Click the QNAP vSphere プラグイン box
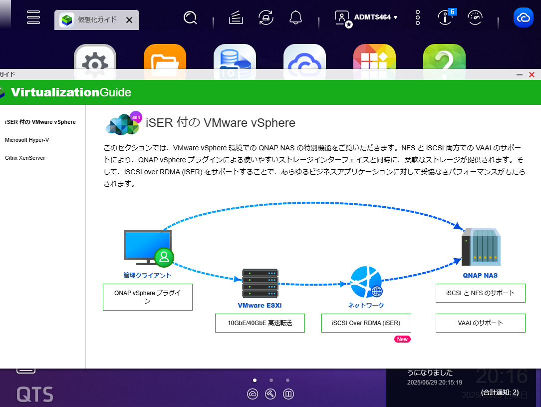 point(148,297)
